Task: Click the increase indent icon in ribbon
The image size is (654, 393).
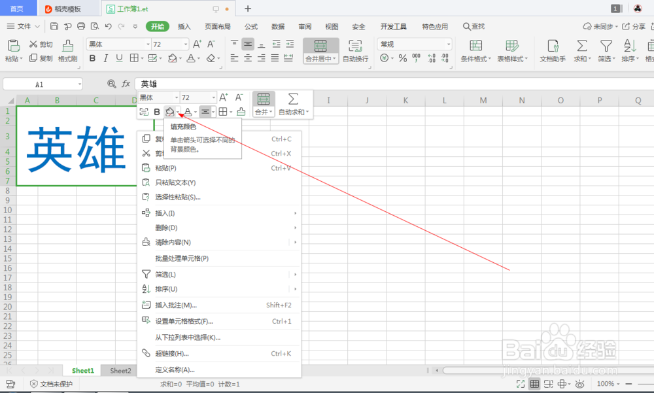Action: 290,44
